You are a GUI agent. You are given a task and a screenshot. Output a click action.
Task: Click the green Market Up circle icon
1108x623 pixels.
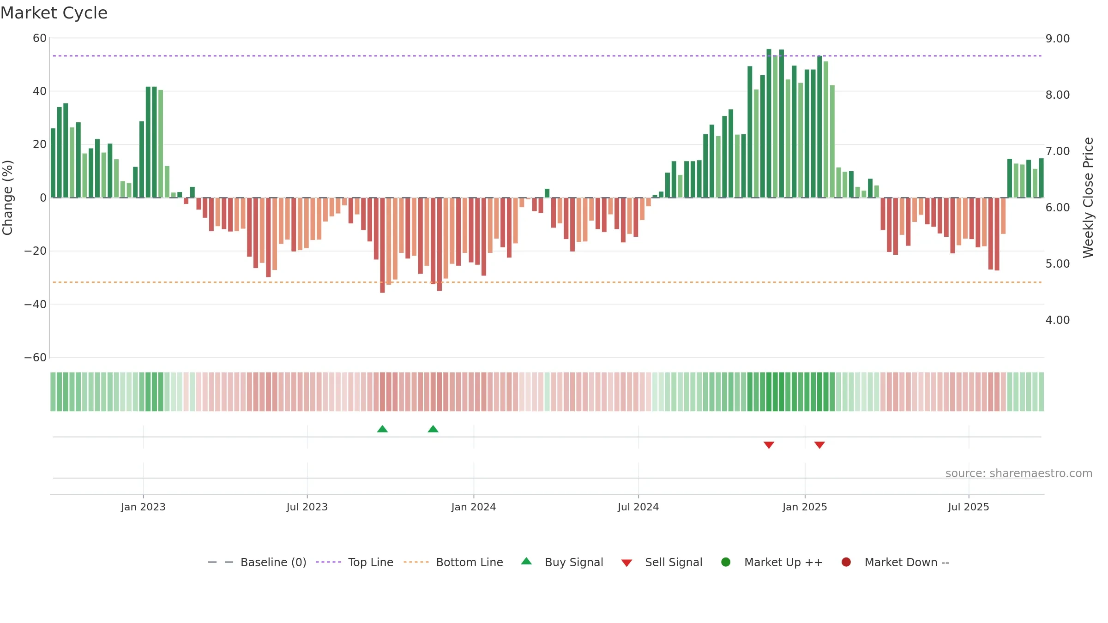726,562
